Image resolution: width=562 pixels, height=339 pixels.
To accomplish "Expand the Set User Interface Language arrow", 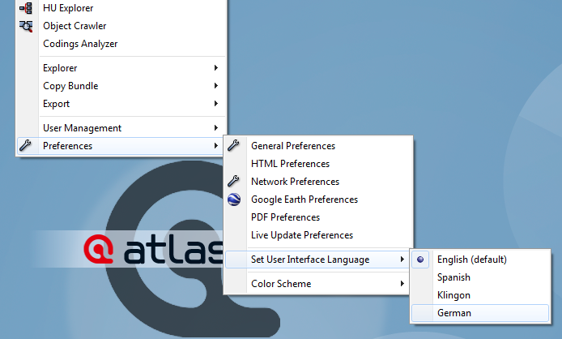I will coord(402,260).
